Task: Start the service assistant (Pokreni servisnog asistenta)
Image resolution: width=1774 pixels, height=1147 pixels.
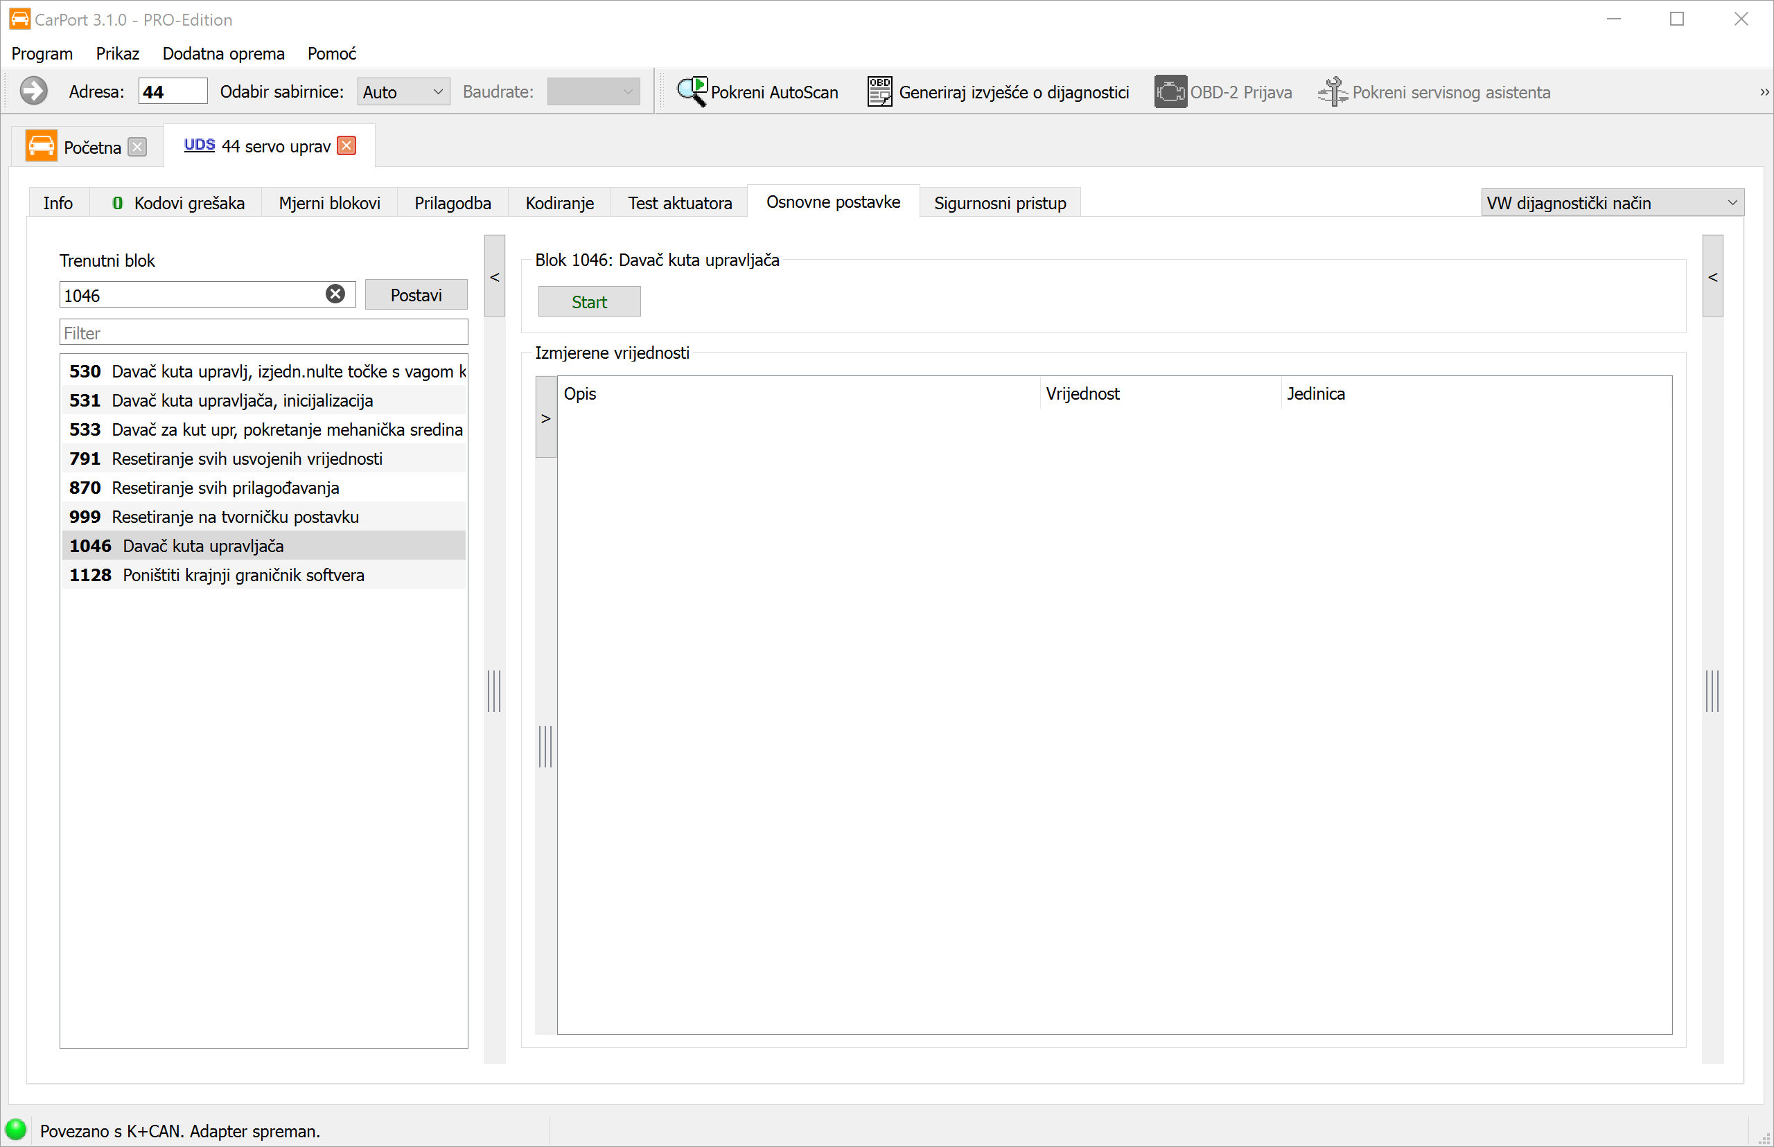Action: pos(1434,91)
